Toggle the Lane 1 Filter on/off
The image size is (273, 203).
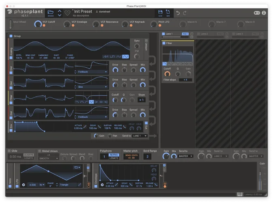164,43
